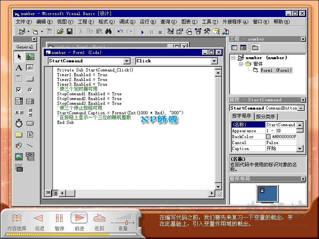This screenshot has height=239, width=319.
Task: Select the CommandButton control tool
Action: tap(30, 79)
